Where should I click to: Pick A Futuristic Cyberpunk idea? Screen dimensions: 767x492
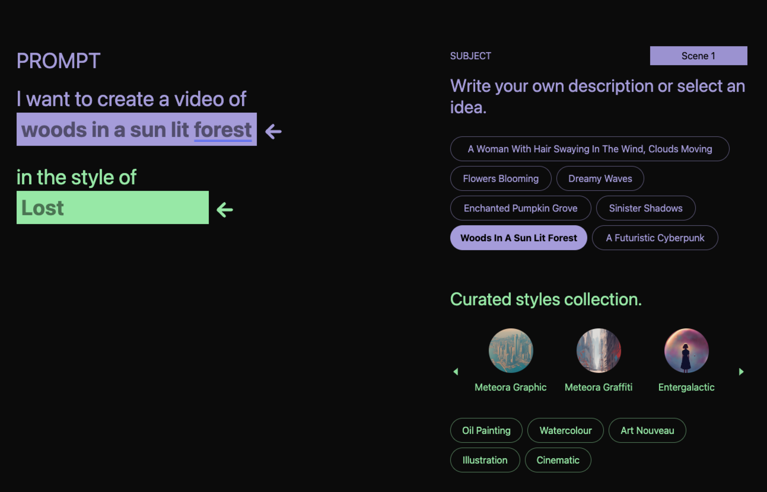coord(655,238)
